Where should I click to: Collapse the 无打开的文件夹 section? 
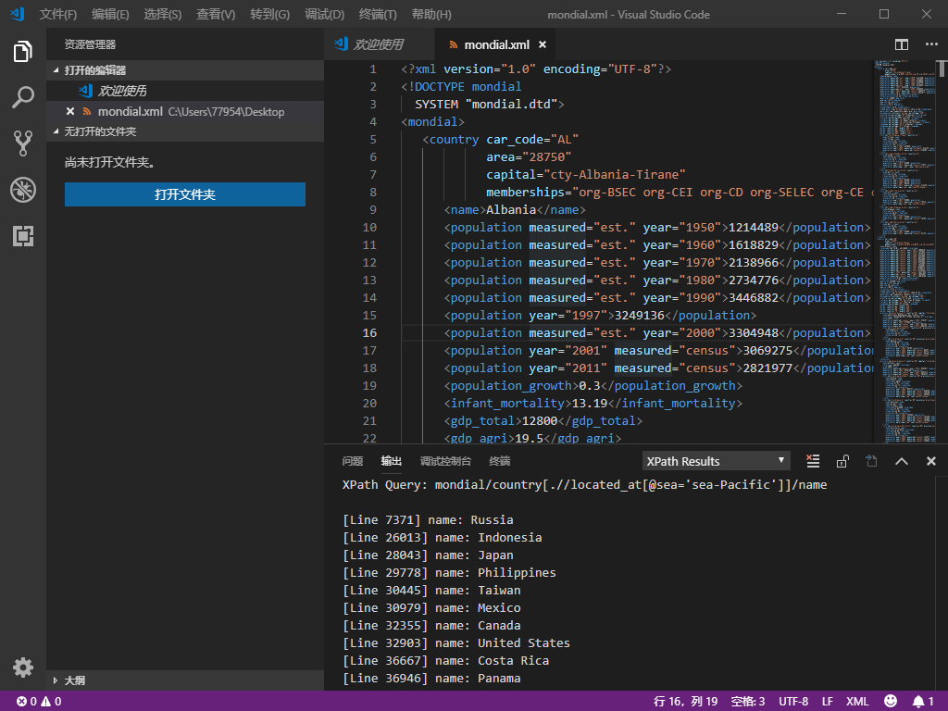point(185,131)
